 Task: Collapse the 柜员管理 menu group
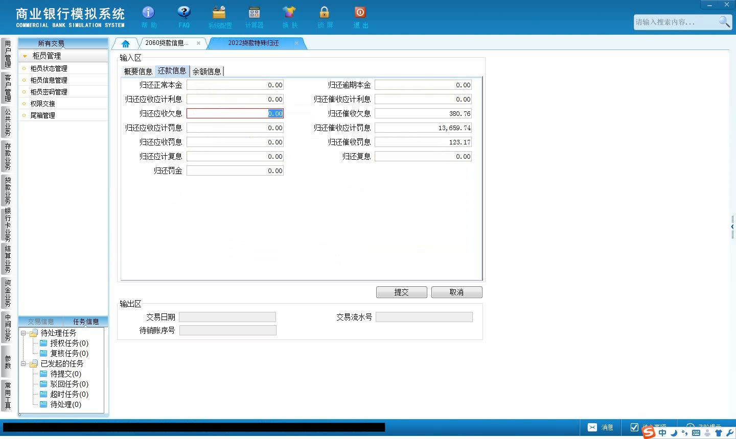(x=25, y=56)
